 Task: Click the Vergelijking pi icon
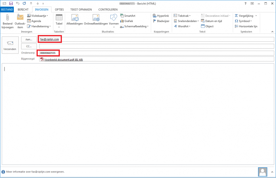(x=236, y=16)
